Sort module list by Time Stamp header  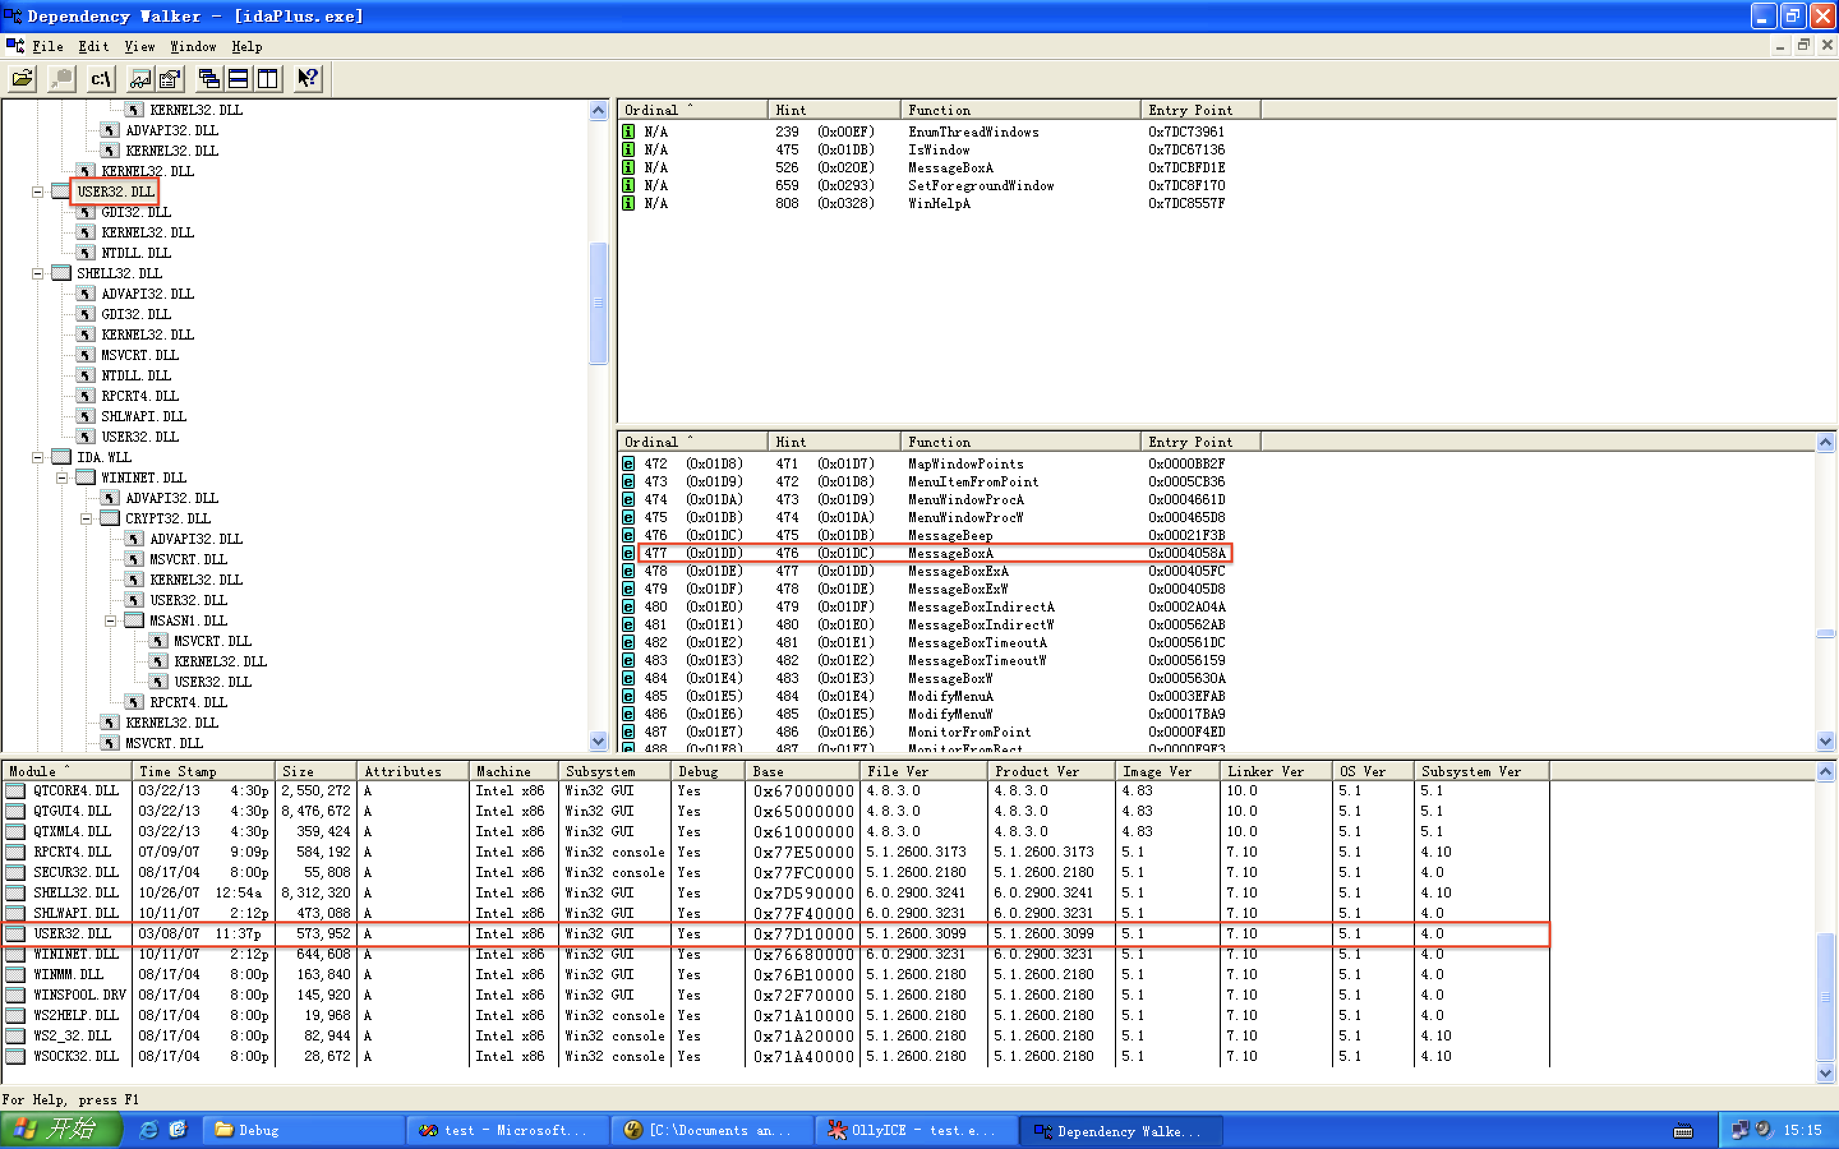point(204,771)
